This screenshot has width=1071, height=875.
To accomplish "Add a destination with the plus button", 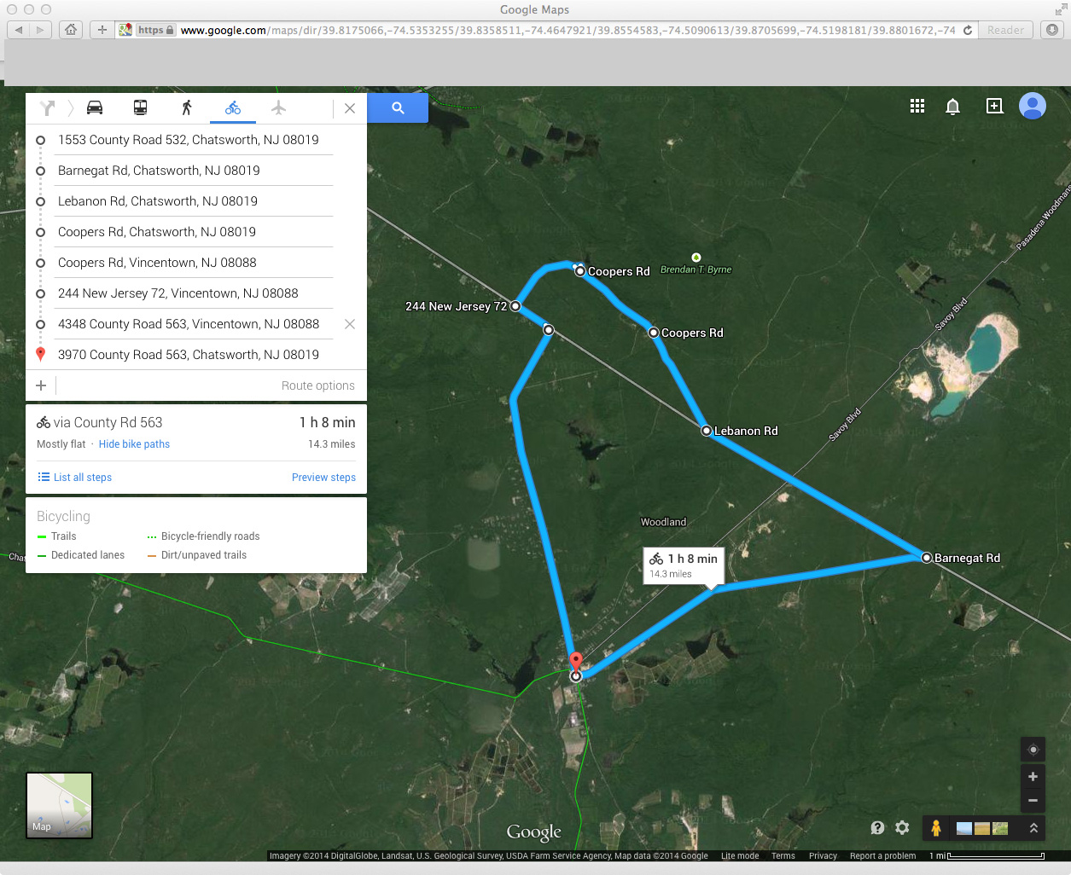I will click(x=41, y=385).
